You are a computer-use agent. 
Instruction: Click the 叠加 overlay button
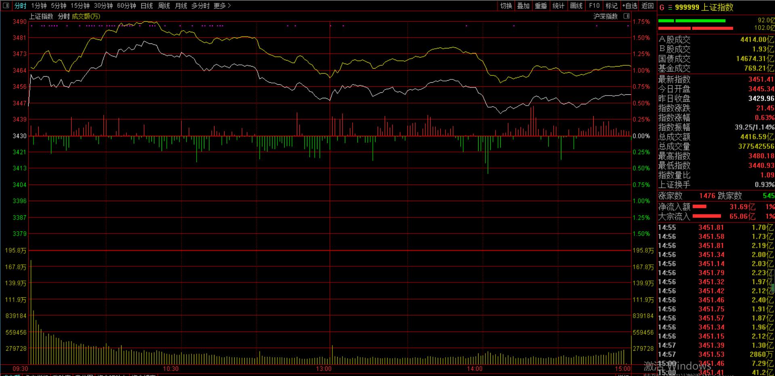click(x=523, y=6)
